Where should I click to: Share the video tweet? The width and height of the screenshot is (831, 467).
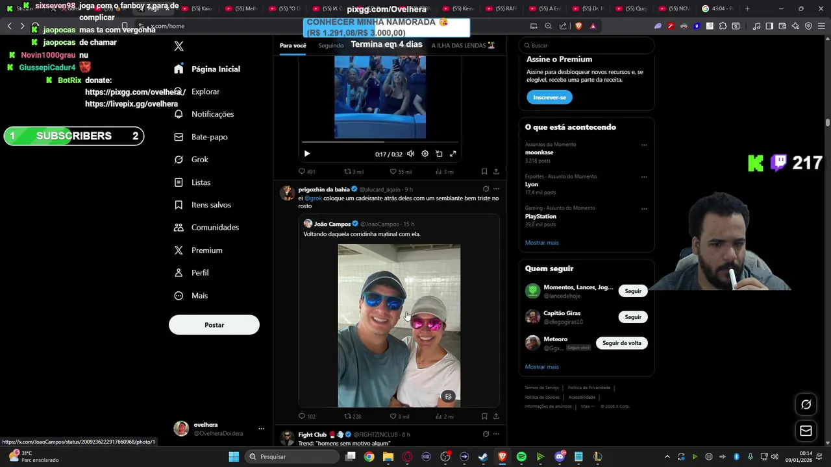tap(496, 172)
